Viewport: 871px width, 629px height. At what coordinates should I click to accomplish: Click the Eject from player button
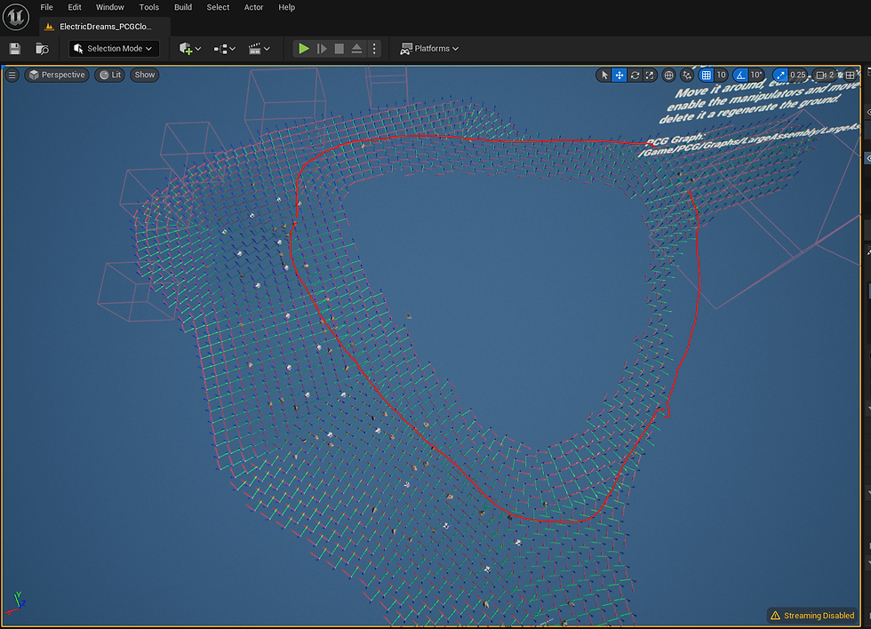point(356,49)
